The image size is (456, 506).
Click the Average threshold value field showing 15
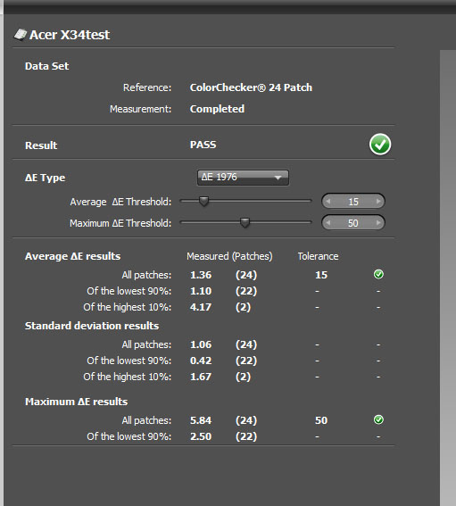click(353, 202)
